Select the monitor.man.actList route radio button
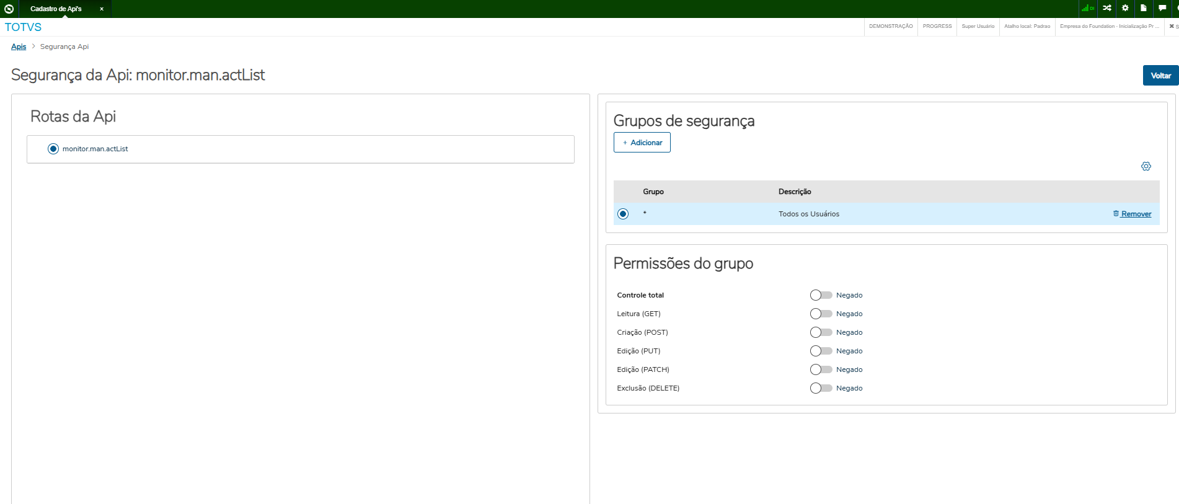The width and height of the screenshot is (1179, 504). [x=53, y=149]
